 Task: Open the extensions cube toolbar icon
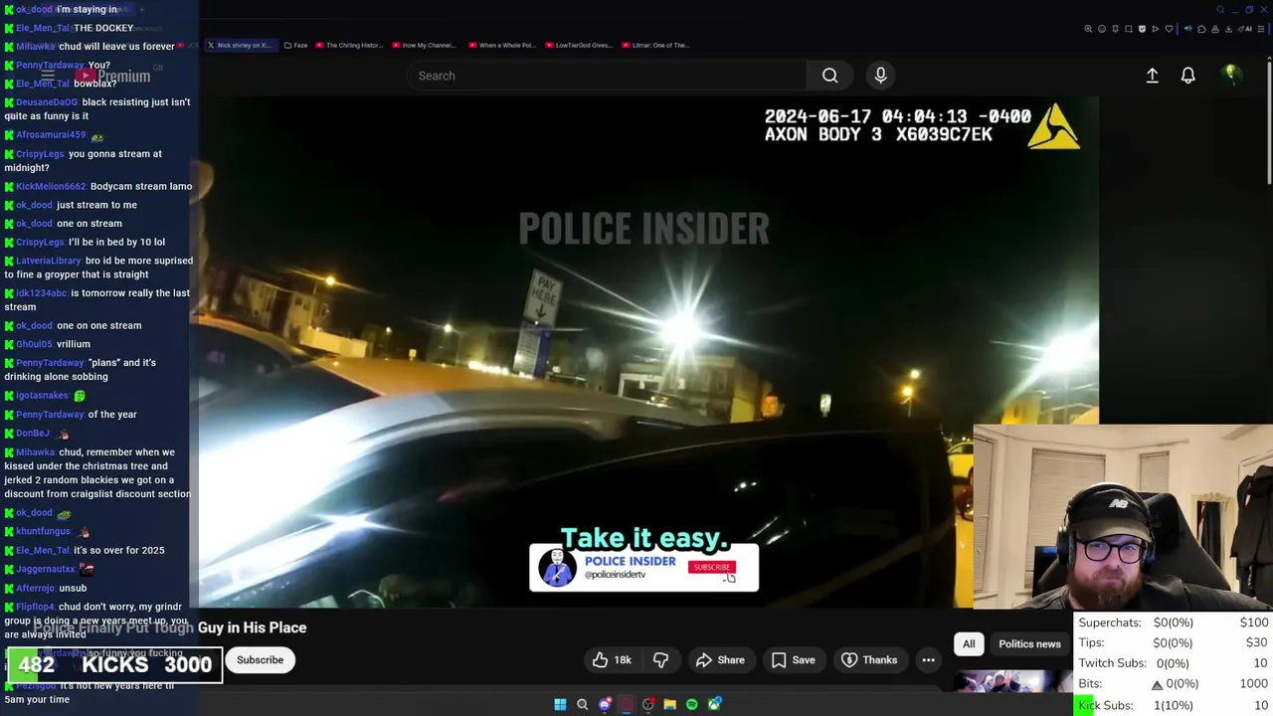coord(1201,29)
